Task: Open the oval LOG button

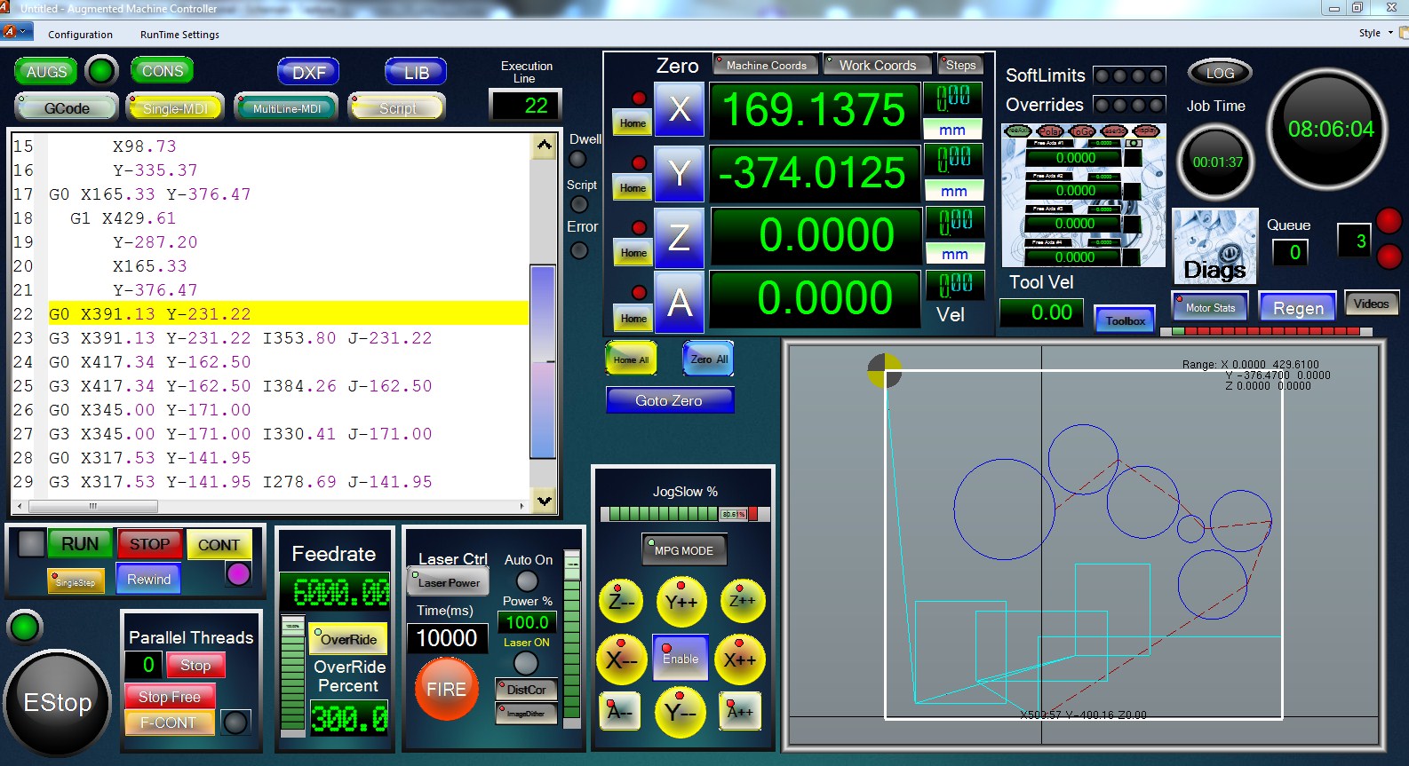Action: pyautogui.click(x=1219, y=73)
